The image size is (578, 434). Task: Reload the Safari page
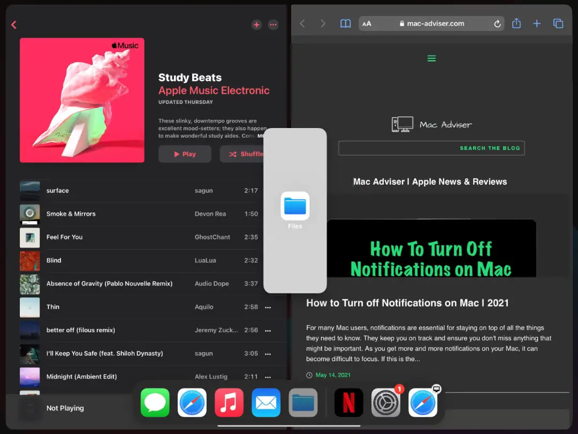(x=497, y=24)
